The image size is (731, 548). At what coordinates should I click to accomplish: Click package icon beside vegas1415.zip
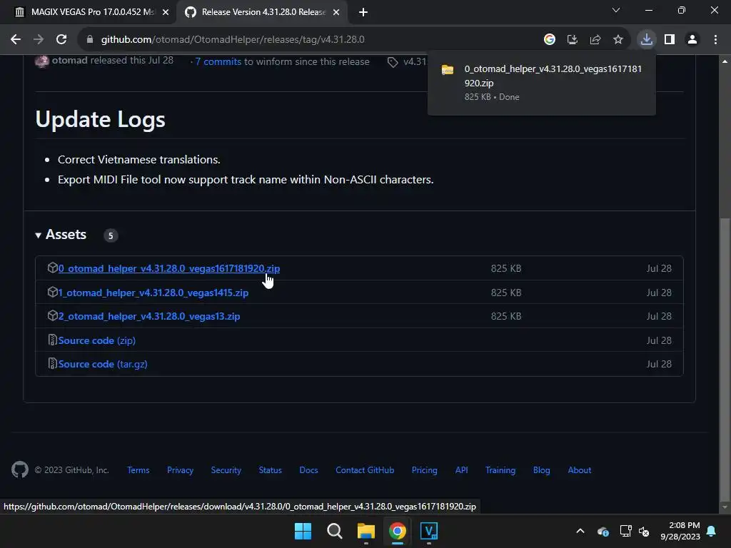pos(52,292)
